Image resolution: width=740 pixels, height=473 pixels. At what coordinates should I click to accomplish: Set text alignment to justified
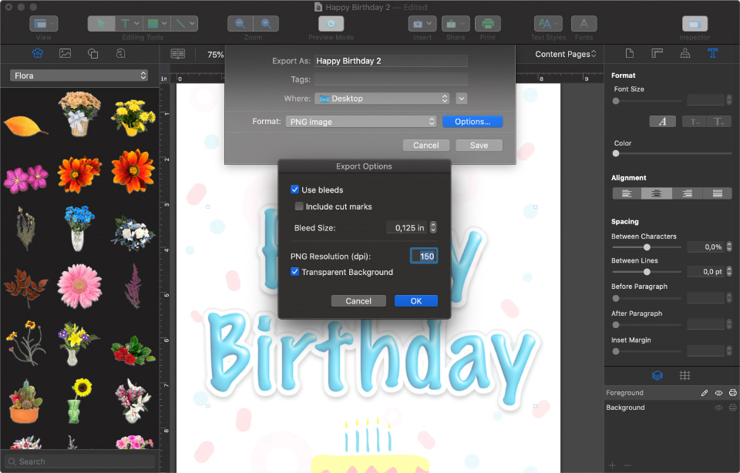click(718, 193)
